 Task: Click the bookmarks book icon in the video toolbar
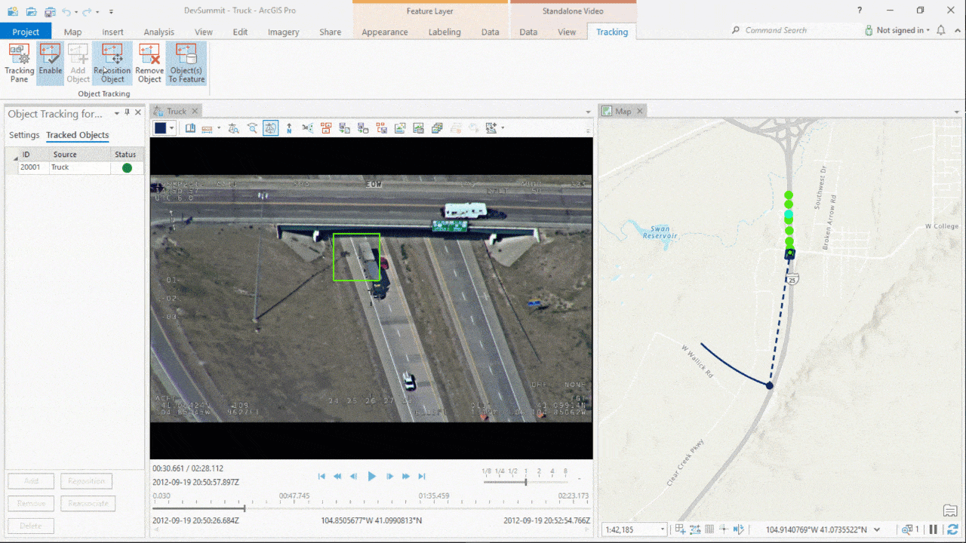(x=191, y=128)
